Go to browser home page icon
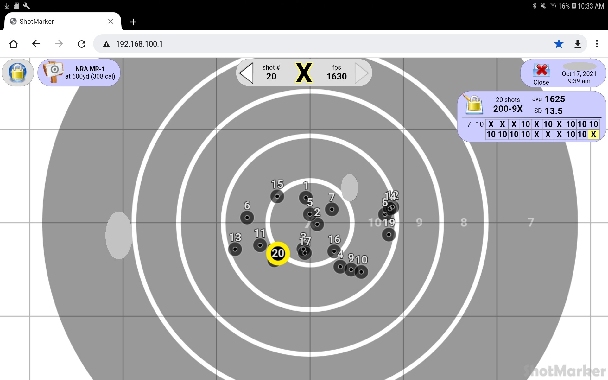This screenshot has width=608, height=380. [x=13, y=44]
